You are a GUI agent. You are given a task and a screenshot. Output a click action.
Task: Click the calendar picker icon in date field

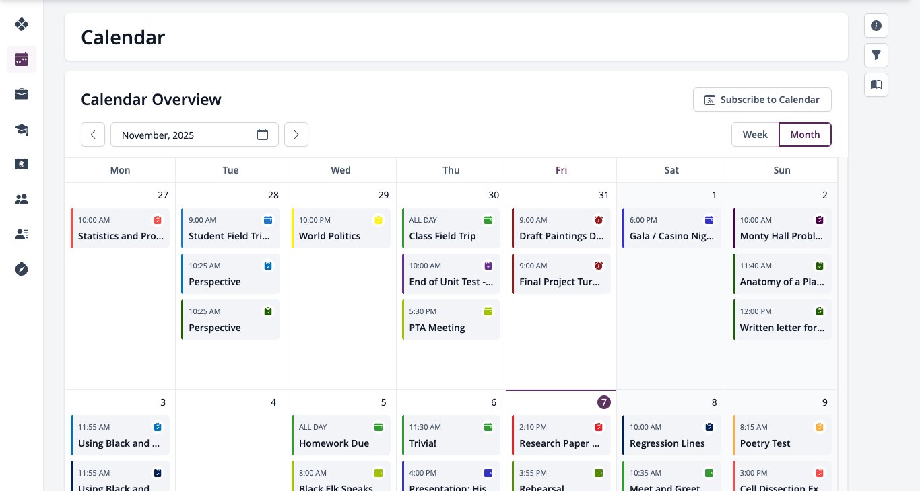pyautogui.click(x=263, y=135)
